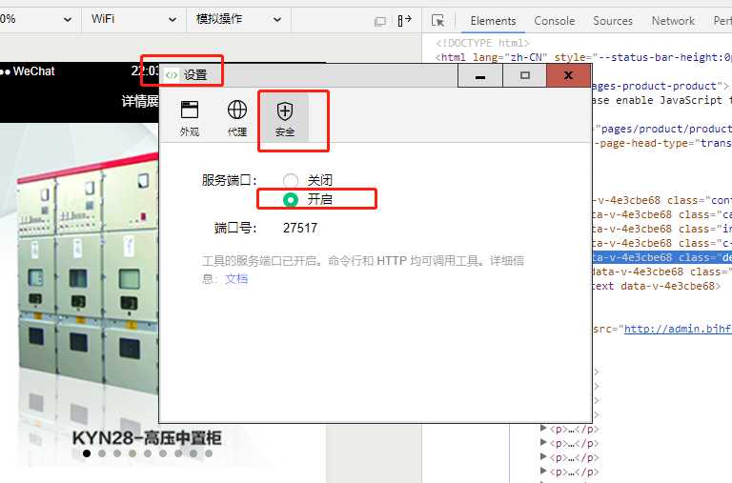Open the 外观 appearance settings tab

pos(190,118)
